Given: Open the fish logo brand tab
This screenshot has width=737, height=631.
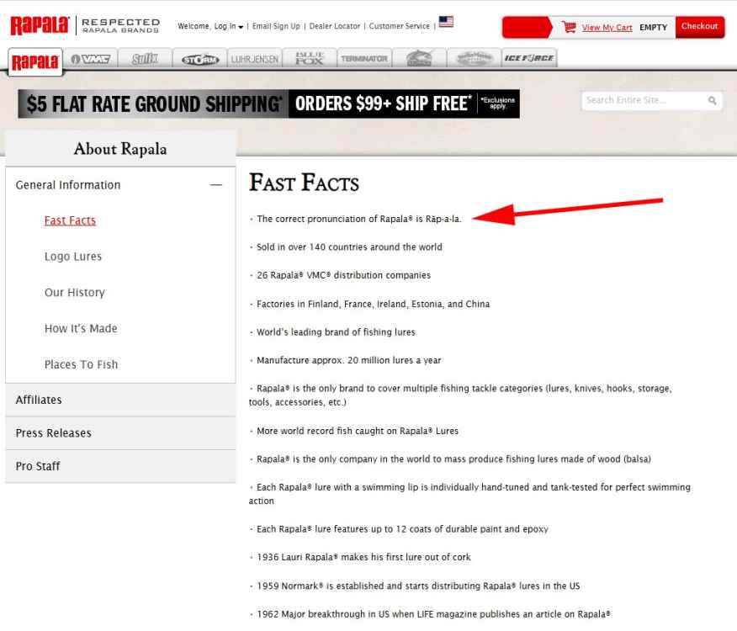Looking at the screenshot, I should point(419,59).
